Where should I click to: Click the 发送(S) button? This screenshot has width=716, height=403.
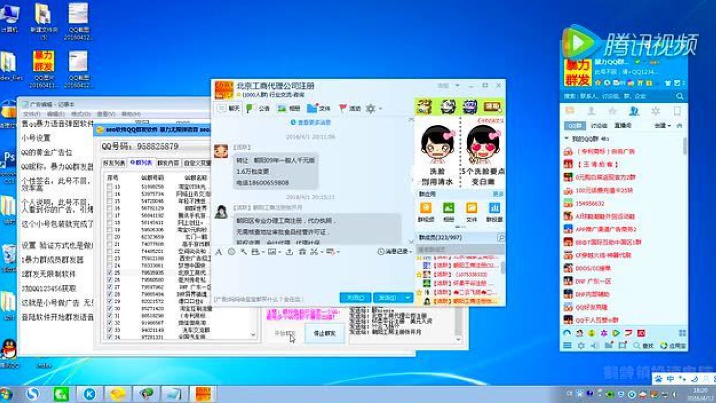(x=388, y=298)
